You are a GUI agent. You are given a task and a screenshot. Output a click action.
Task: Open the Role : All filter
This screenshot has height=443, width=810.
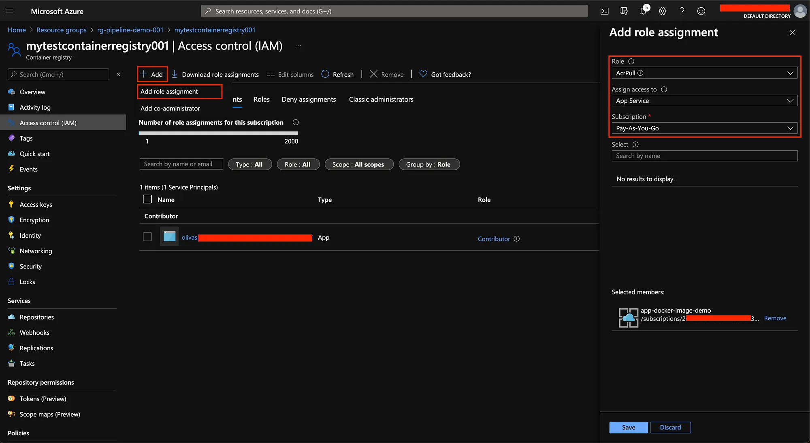(298, 164)
